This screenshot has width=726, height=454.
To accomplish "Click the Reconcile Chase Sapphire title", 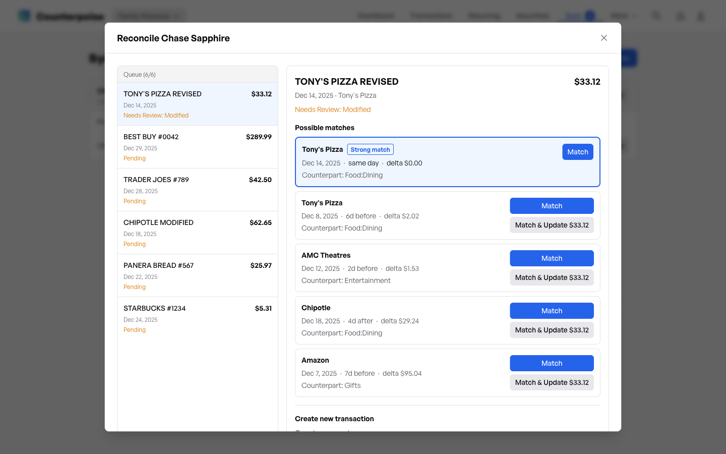I will (173, 38).
